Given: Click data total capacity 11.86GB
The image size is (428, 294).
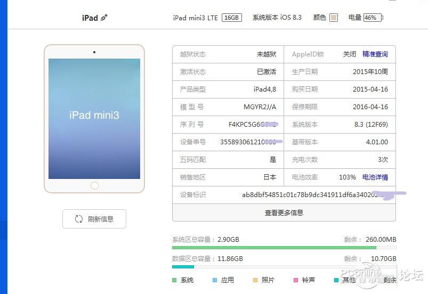Looking at the screenshot, I should click(230, 258).
